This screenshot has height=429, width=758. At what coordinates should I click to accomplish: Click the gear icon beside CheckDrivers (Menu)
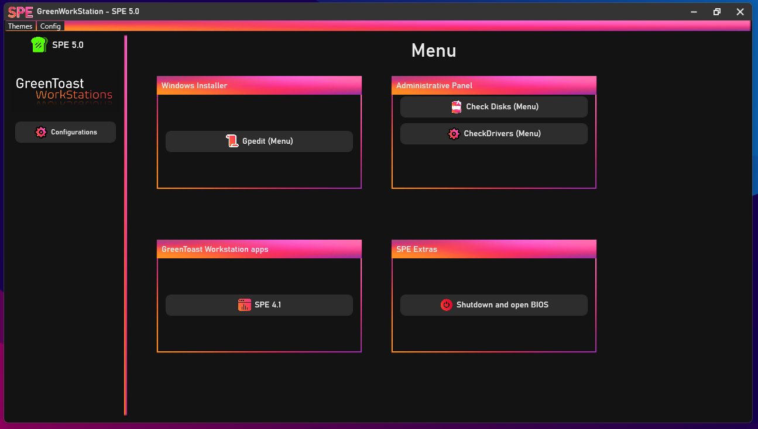click(x=454, y=134)
